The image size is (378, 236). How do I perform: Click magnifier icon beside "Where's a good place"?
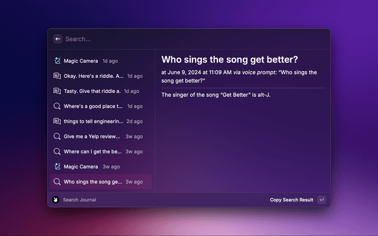coord(57,106)
